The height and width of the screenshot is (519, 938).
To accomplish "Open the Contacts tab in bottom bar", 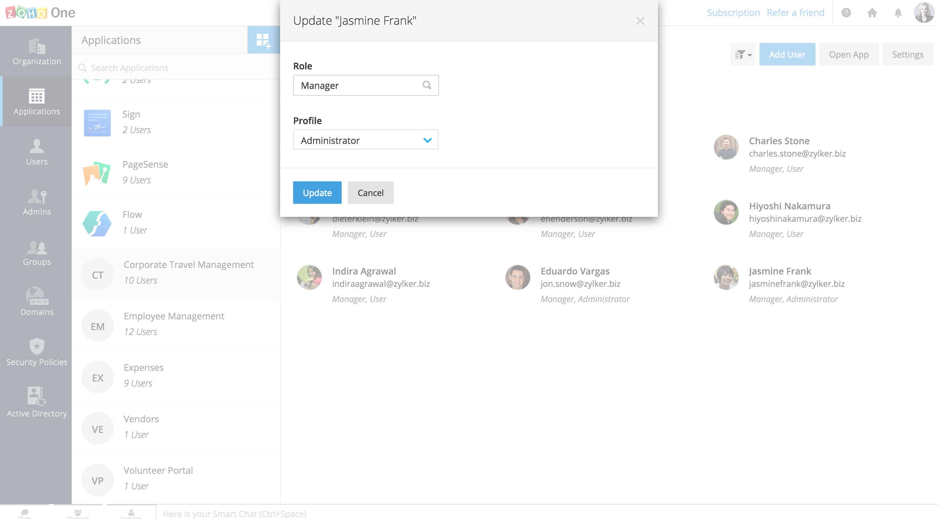I will pos(132,513).
